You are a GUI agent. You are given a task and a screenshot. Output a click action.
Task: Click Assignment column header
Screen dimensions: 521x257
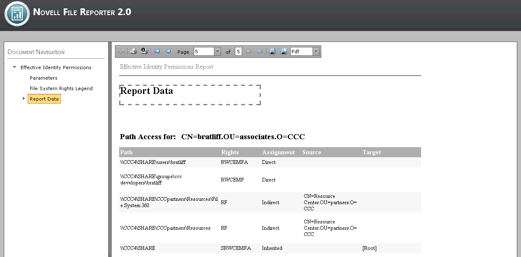click(x=279, y=152)
